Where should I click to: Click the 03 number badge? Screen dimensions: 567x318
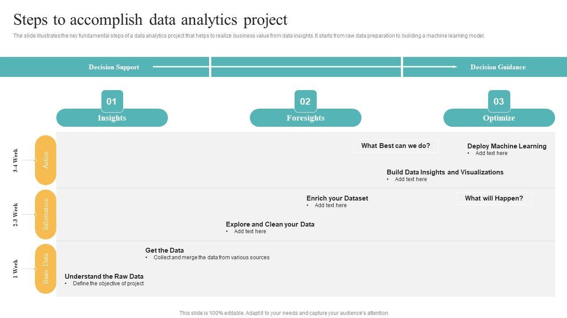(499, 101)
